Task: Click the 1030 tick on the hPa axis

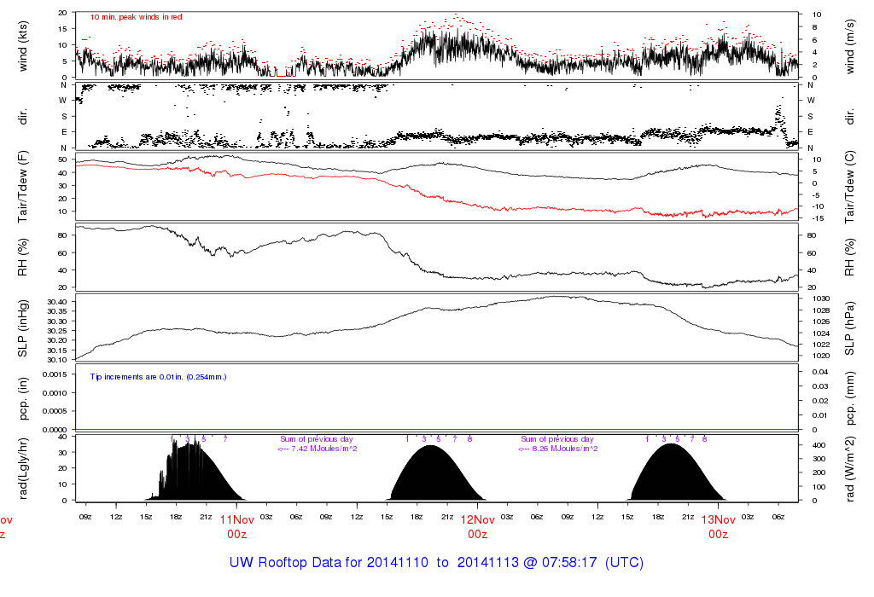Action: coord(816,298)
